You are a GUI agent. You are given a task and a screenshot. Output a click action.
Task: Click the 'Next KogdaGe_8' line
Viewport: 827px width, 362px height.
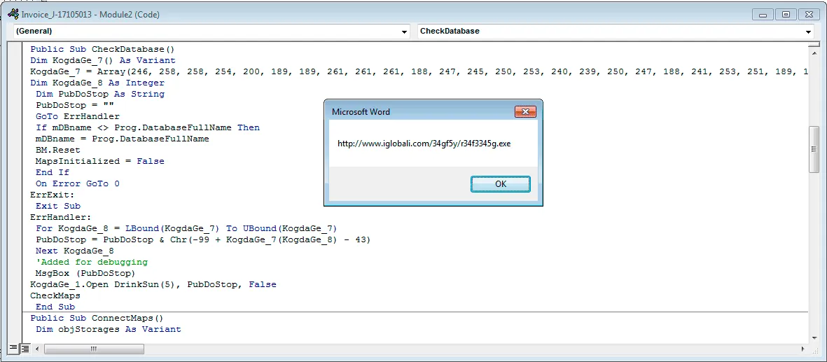(75, 251)
